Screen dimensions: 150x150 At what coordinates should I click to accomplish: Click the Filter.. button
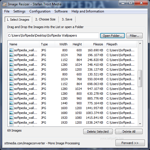[134, 36]
